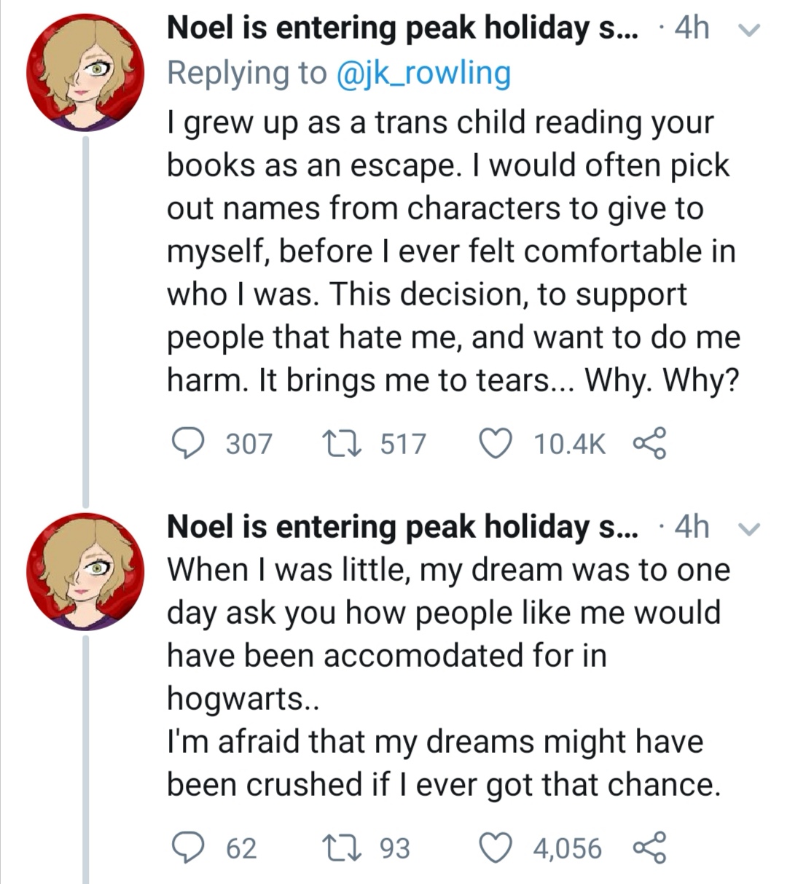Like the tweet showing 10.4K likes
Viewport: 787px width, 884px height.
496,443
